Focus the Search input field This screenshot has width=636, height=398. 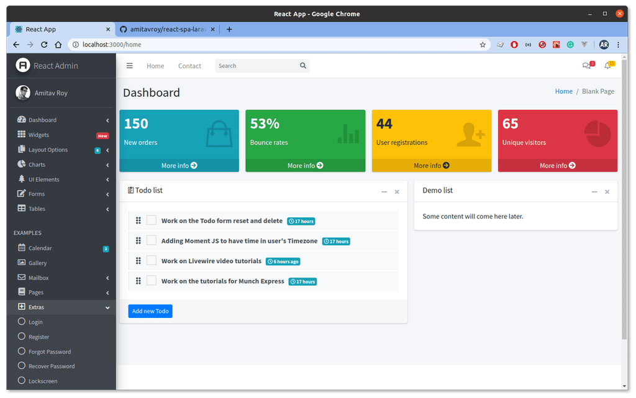tap(258, 66)
